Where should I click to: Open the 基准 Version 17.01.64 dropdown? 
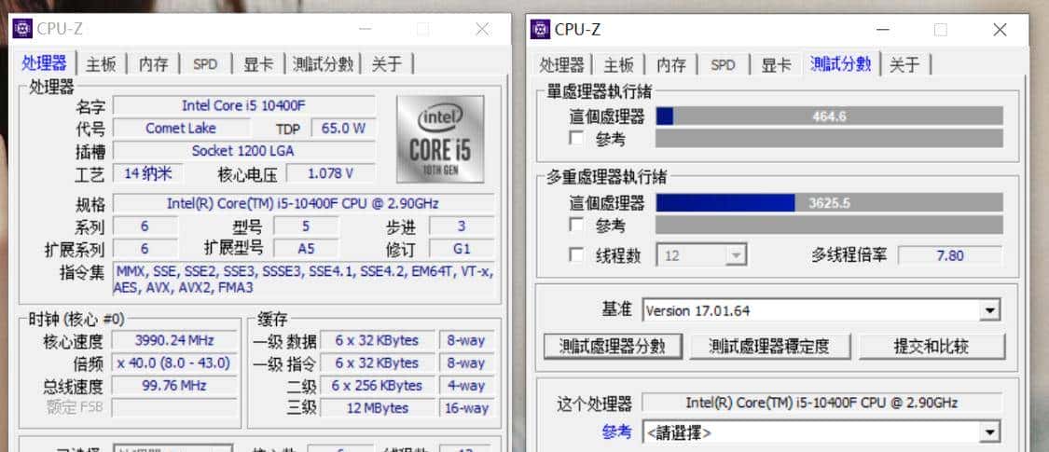[x=821, y=310]
